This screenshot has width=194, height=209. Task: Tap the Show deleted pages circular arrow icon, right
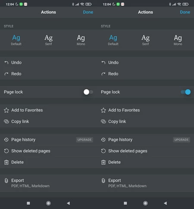coord(103,151)
